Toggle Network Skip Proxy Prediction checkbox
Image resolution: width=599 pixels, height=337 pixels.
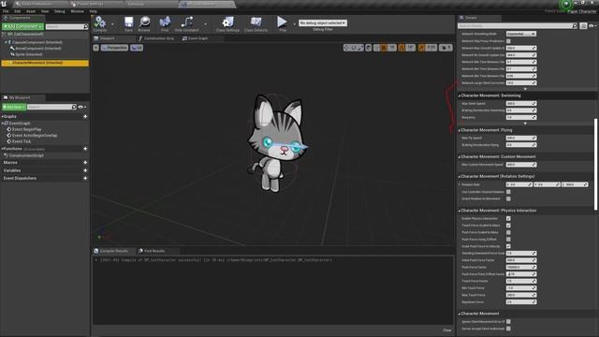pos(508,41)
